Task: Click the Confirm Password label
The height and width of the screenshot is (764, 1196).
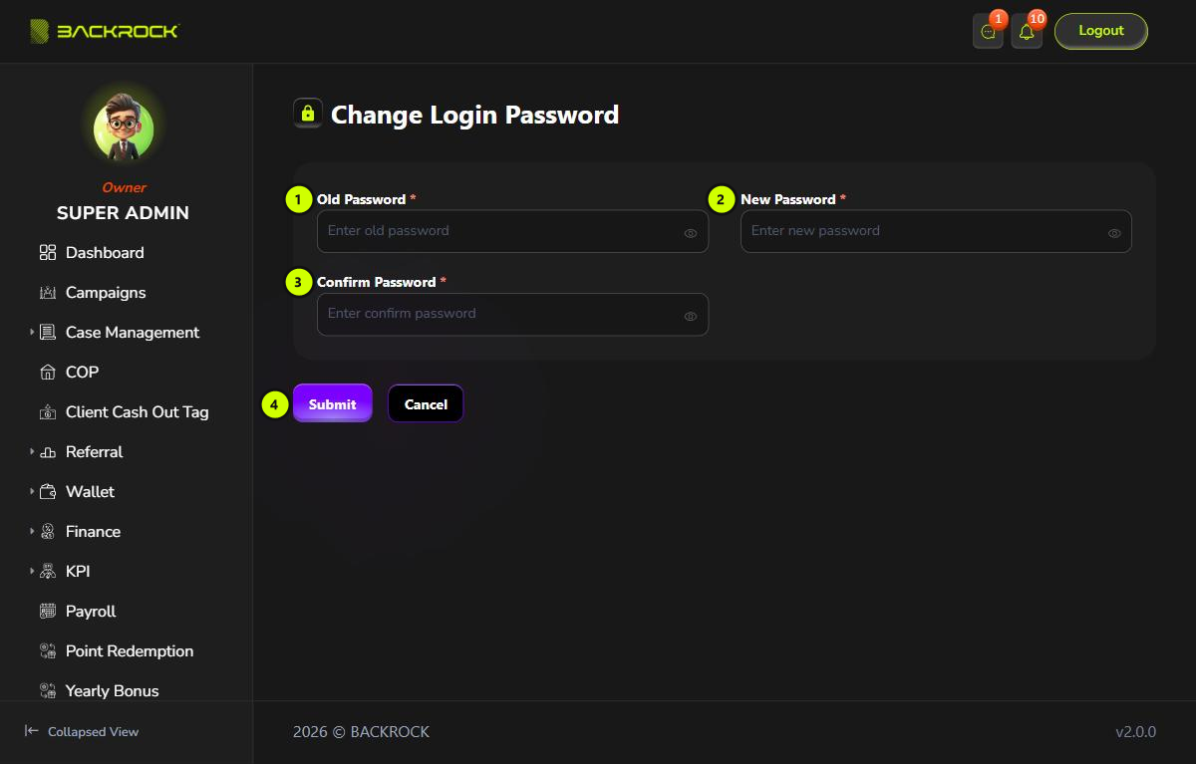Action: click(376, 282)
